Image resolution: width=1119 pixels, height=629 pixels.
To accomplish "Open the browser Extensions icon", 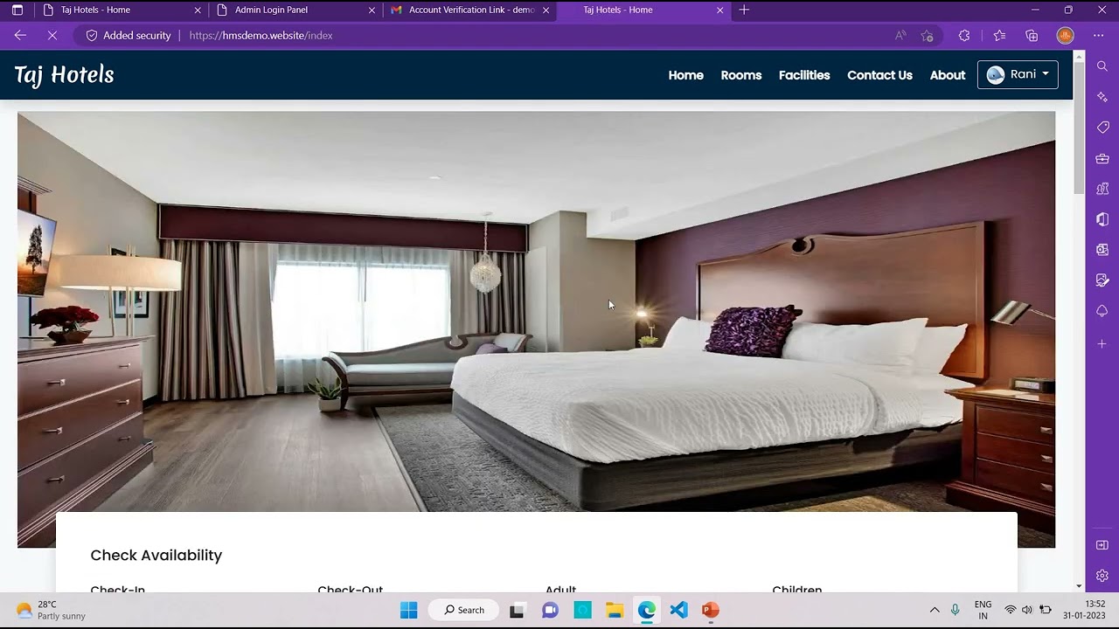I will point(964,36).
